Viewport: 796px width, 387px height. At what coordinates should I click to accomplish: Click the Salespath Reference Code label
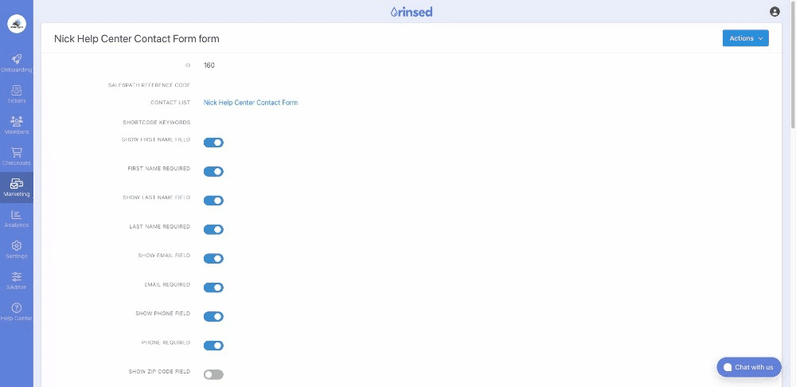point(149,85)
